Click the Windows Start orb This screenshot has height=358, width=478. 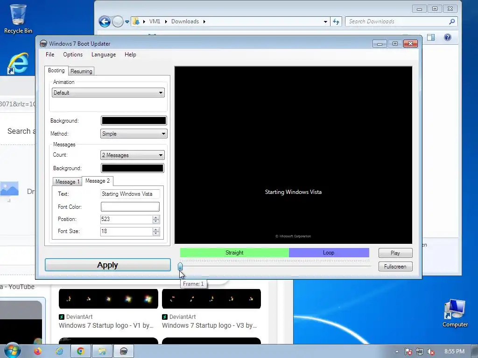12,351
